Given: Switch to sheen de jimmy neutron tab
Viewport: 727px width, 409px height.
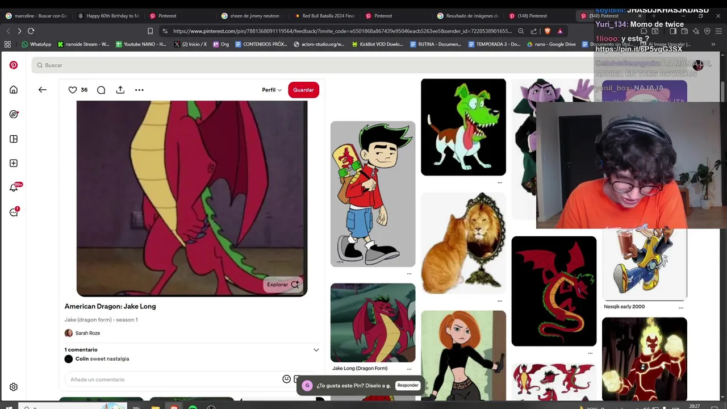Looking at the screenshot, I should pyautogui.click(x=253, y=16).
